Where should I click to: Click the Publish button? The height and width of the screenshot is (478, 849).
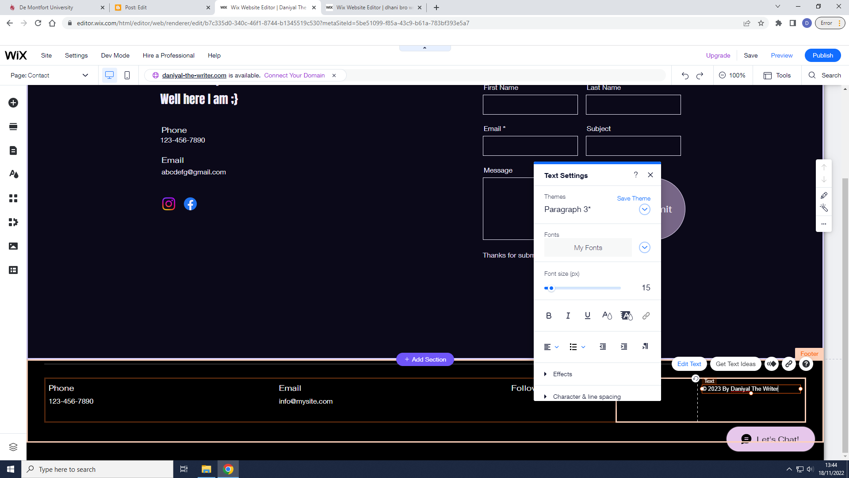(822, 55)
